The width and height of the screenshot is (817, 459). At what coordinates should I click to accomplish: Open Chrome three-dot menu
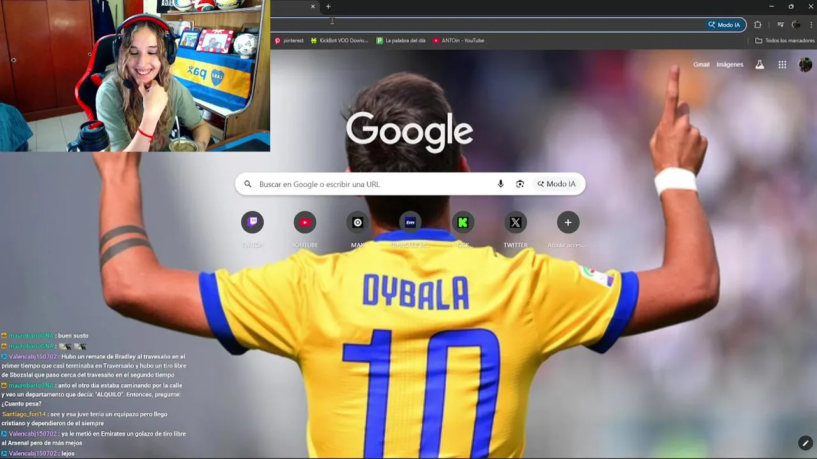(x=811, y=25)
